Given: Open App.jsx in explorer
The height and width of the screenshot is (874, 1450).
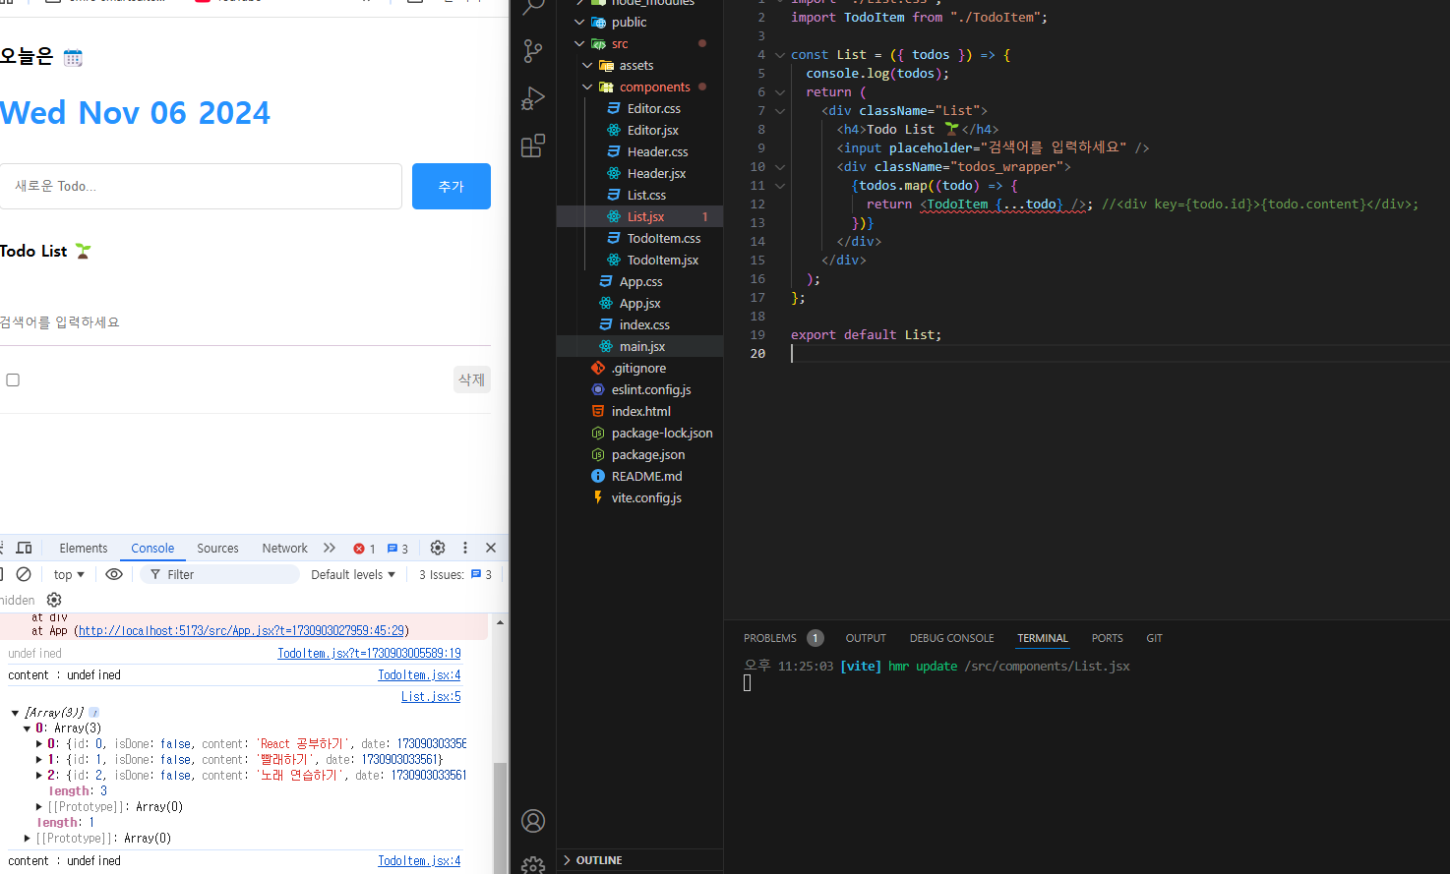Looking at the screenshot, I should tap(639, 303).
